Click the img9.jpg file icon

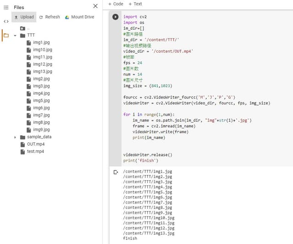click(x=29, y=130)
